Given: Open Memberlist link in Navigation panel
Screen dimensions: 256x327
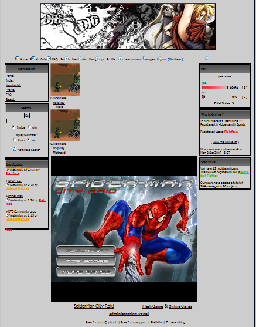Looking at the screenshot, I should (13, 85).
